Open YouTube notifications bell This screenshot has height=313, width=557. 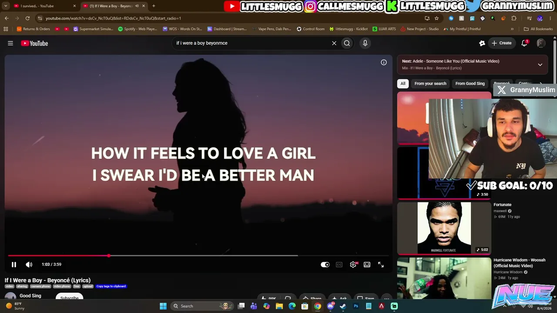click(x=524, y=43)
